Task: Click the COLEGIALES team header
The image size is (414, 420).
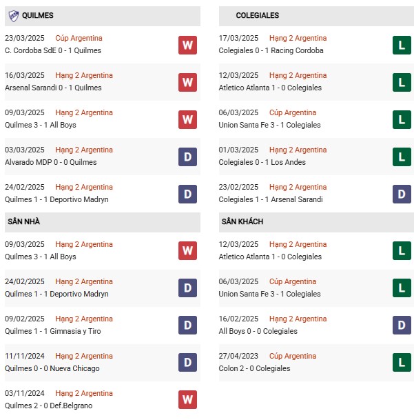Action: 316,16
